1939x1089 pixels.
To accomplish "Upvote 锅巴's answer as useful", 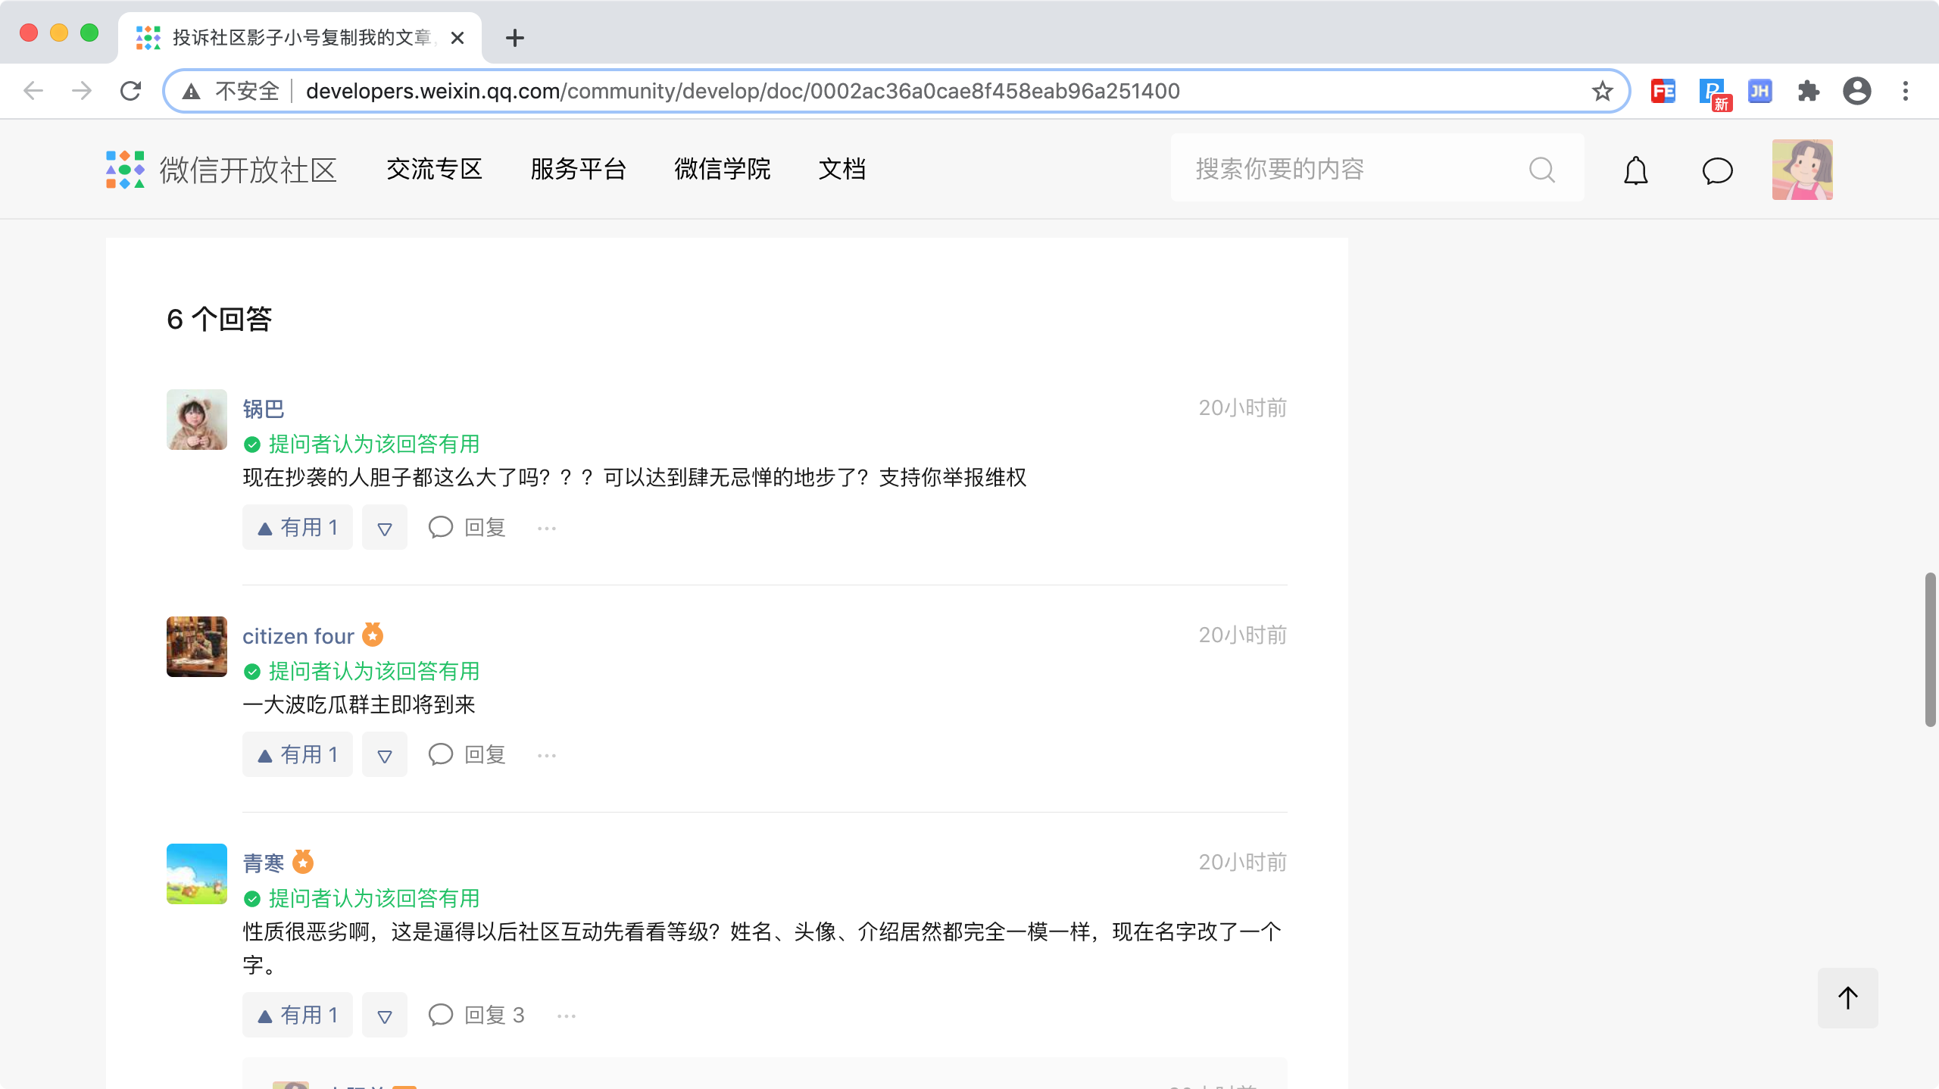I will tap(298, 527).
